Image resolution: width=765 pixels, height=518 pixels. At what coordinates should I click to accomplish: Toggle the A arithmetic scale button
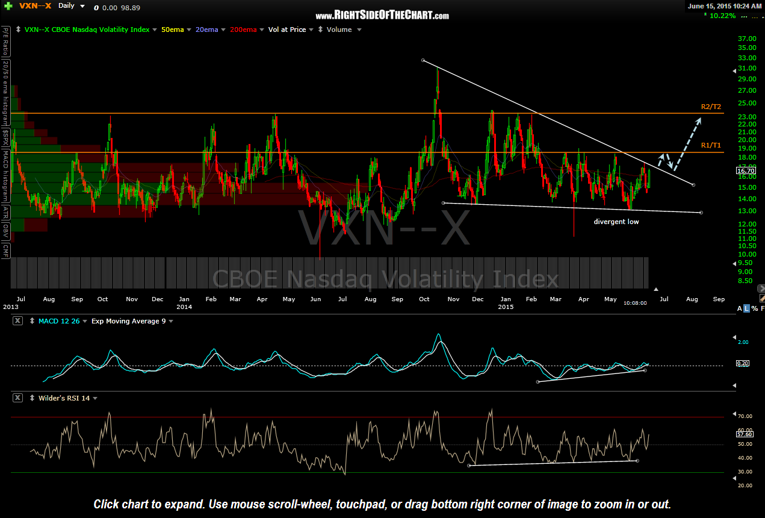(x=740, y=308)
